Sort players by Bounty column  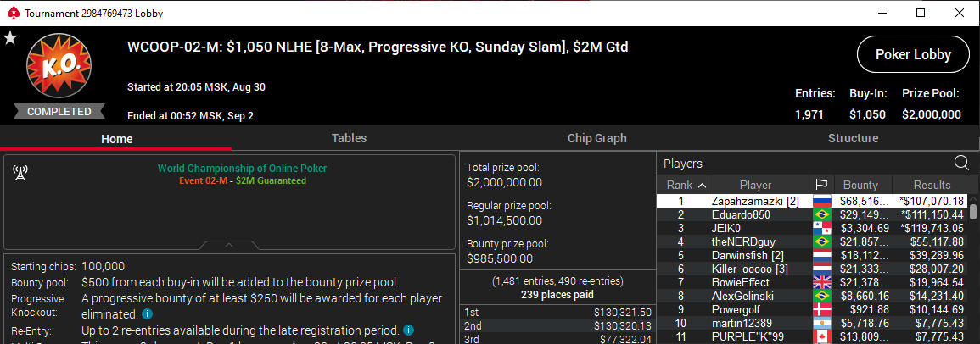point(860,185)
